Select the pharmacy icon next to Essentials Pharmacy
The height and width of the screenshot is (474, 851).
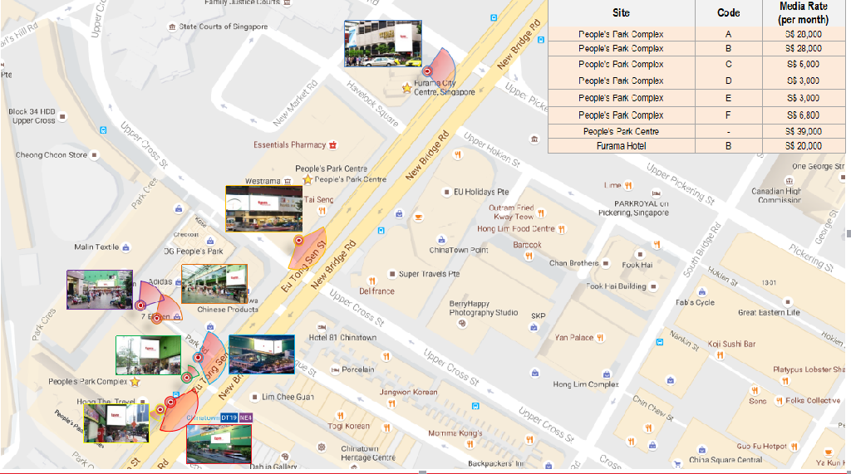point(333,144)
